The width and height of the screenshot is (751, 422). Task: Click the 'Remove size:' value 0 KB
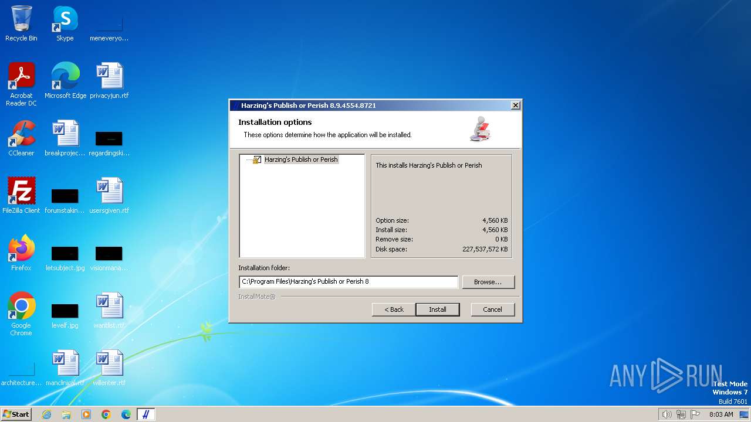click(x=502, y=239)
